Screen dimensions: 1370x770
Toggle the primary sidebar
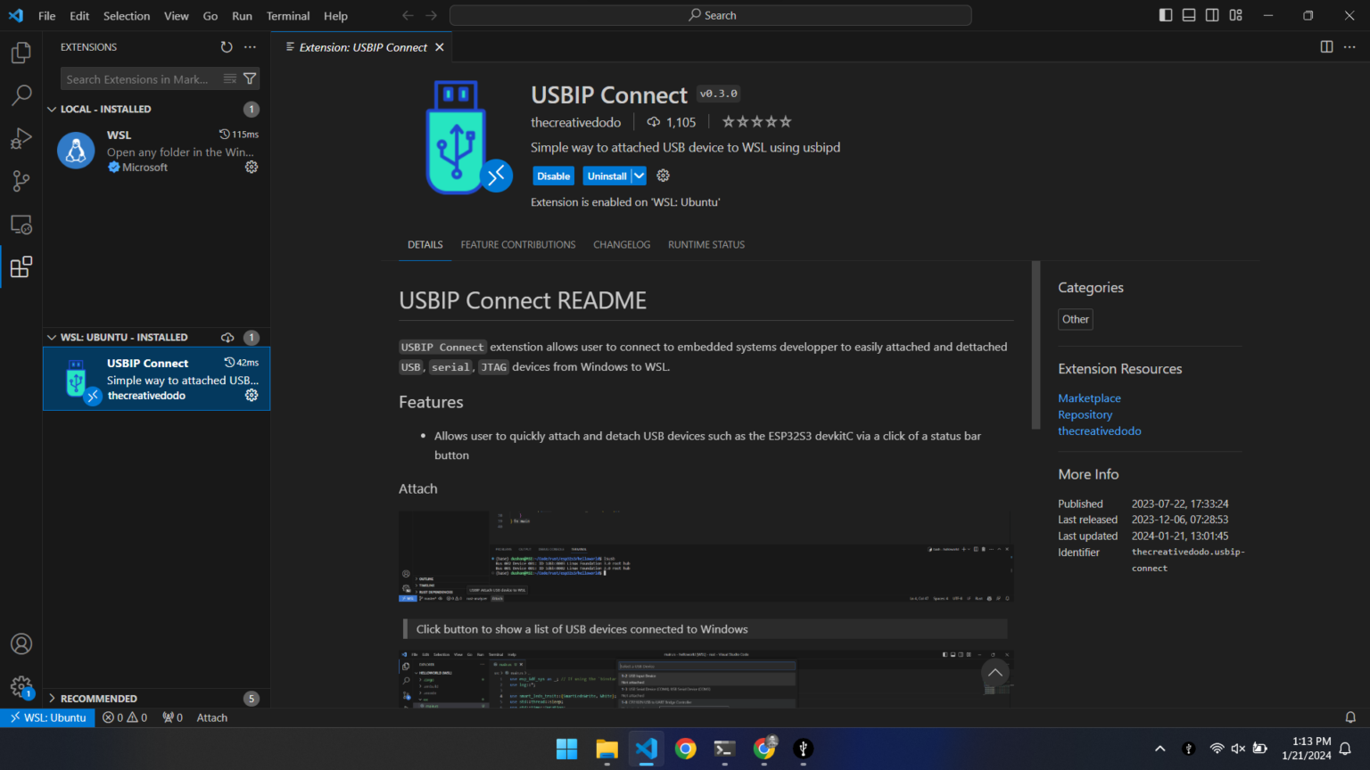(x=1165, y=15)
